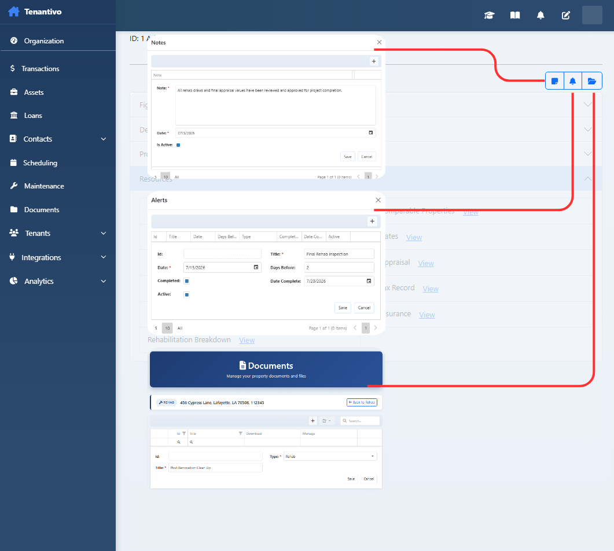Click the documents Search box
The height and width of the screenshot is (551, 614).
click(360, 421)
